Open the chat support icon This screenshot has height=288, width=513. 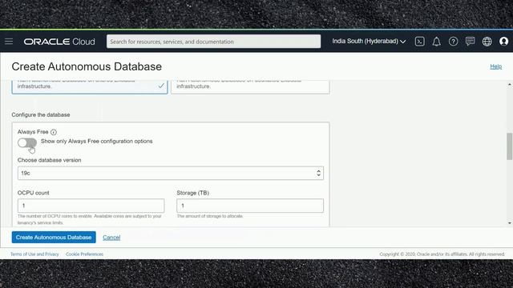tap(471, 41)
